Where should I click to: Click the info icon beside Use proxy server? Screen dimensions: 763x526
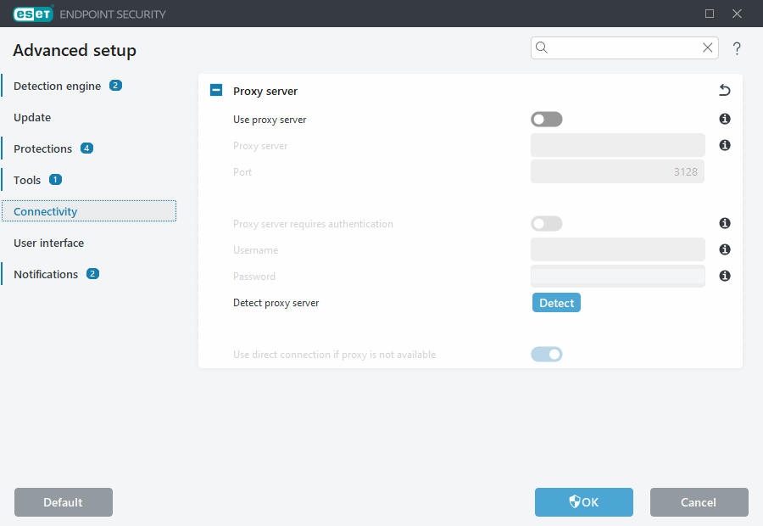pyautogui.click(x=725, y=120)
